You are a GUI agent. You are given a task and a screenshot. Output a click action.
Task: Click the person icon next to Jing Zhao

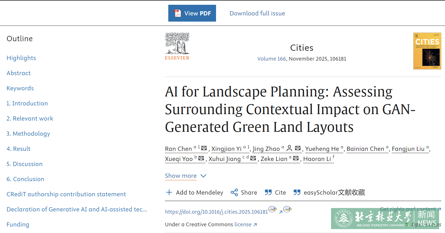click(289, 148)
